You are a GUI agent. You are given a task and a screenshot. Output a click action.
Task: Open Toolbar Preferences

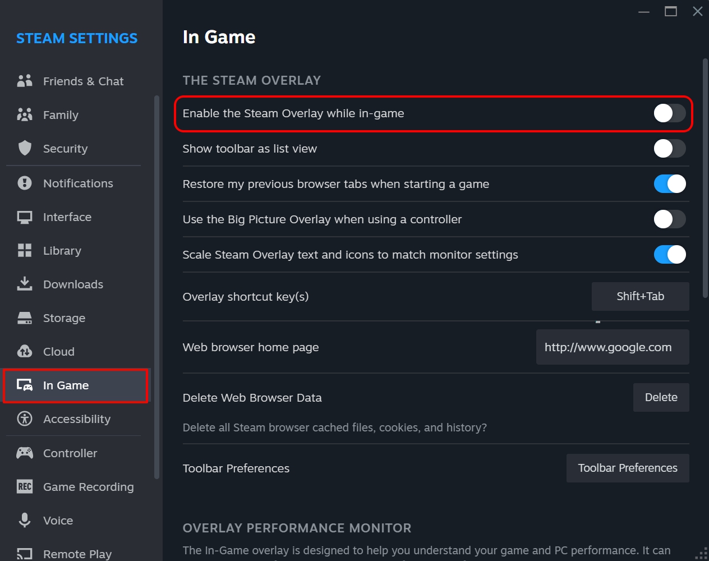627,467
